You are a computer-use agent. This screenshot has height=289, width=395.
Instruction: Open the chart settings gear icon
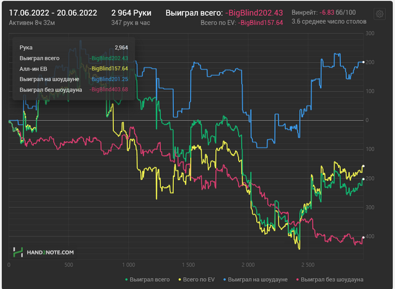[x=379, y=14]
